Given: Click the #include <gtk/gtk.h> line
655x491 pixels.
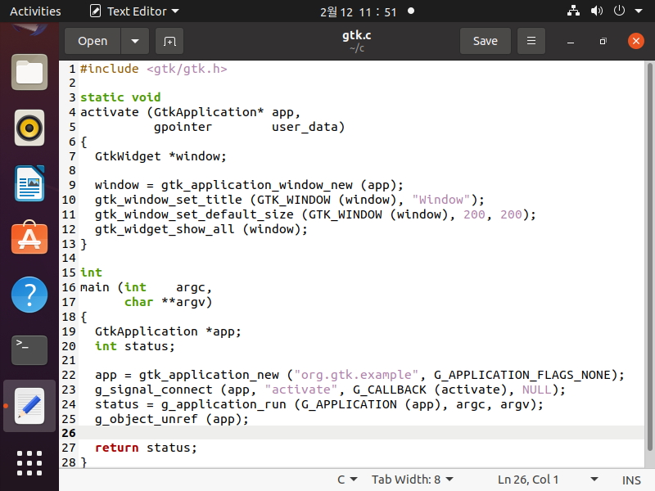Looking at the screenshot, I should pyautogui.click(x=153, y=69).
